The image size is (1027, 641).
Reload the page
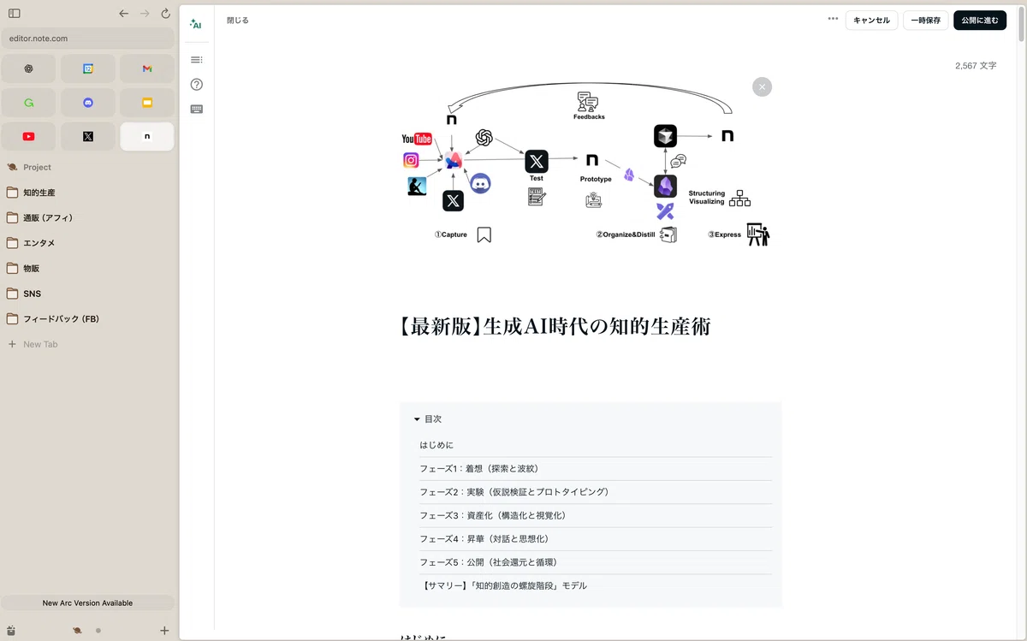point(166,14)
